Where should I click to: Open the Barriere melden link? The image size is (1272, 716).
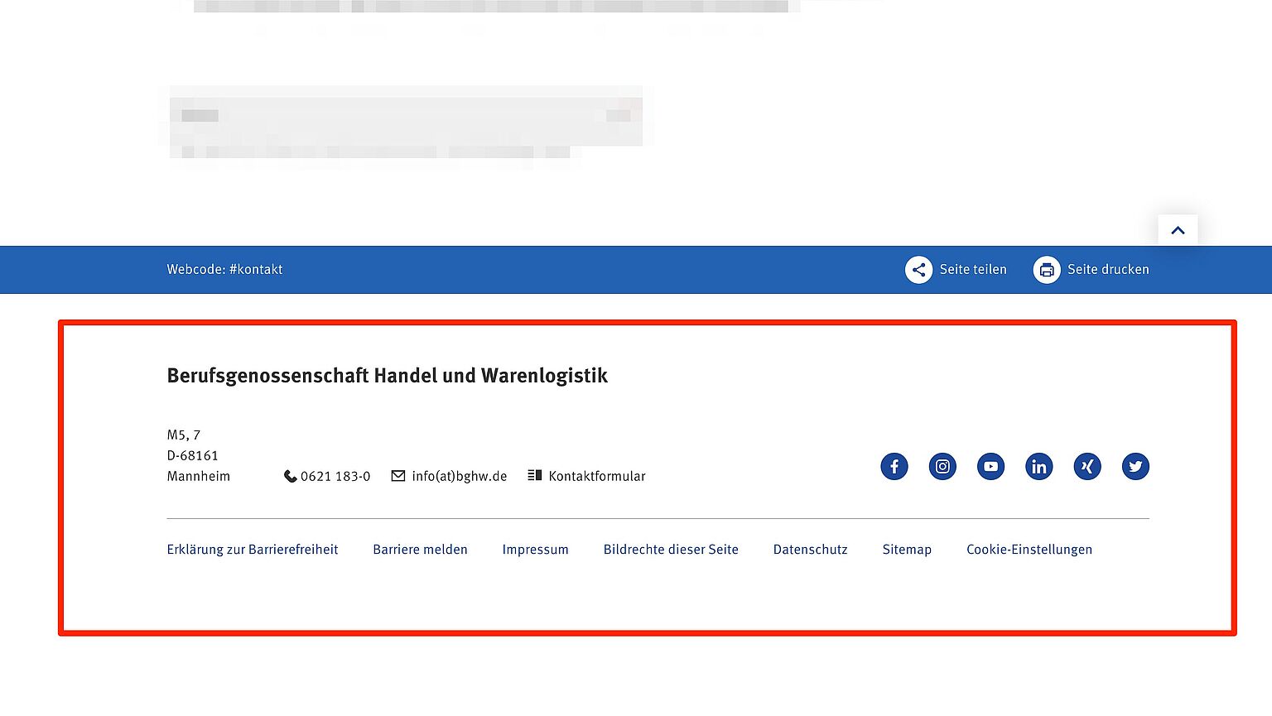(420, 550)
